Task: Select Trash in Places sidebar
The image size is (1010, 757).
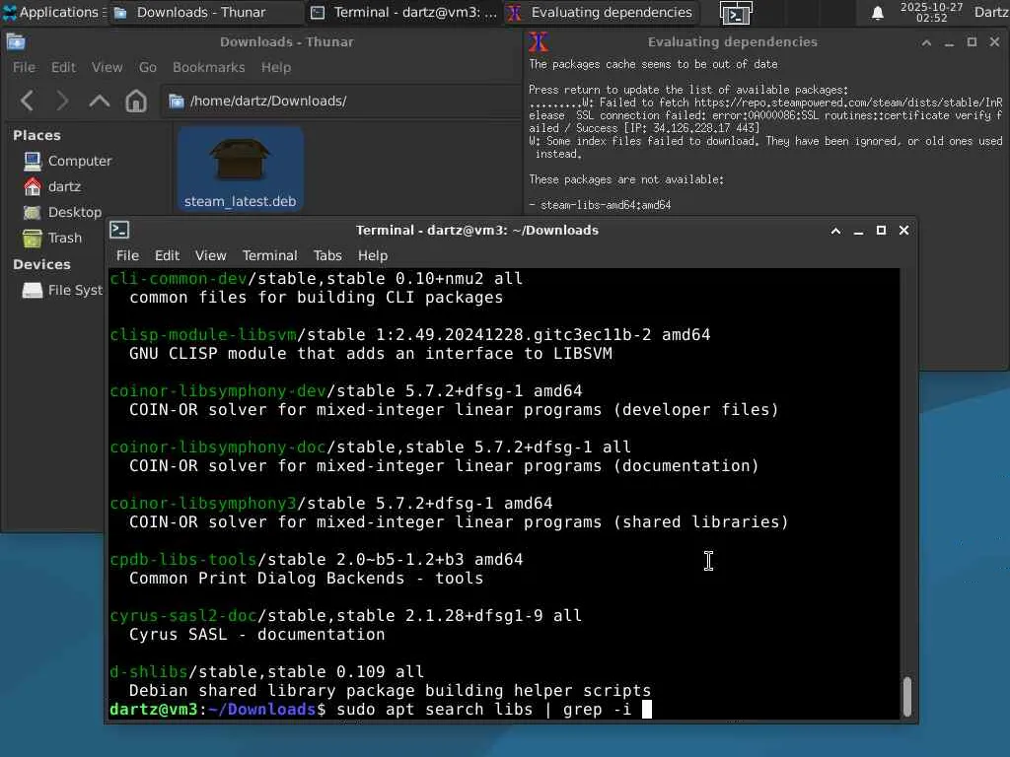Action: click(x=52, y=238)
